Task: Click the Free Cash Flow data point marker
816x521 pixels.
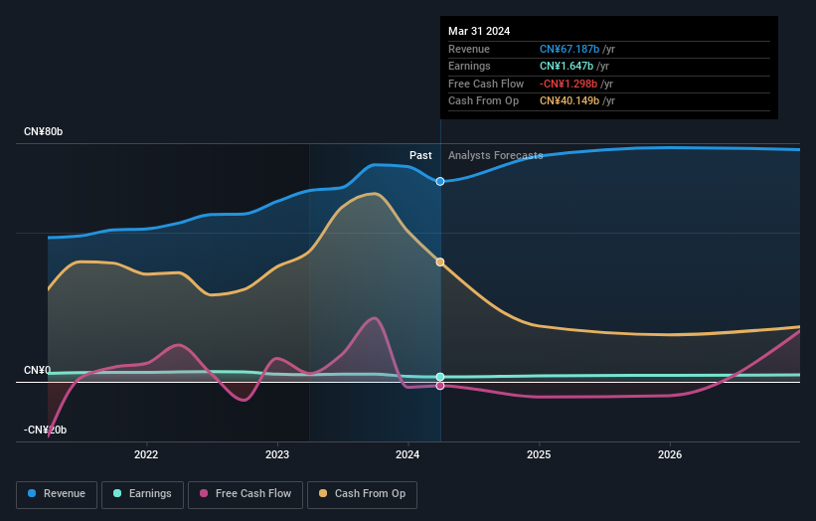Action: [x=440, y=386]
